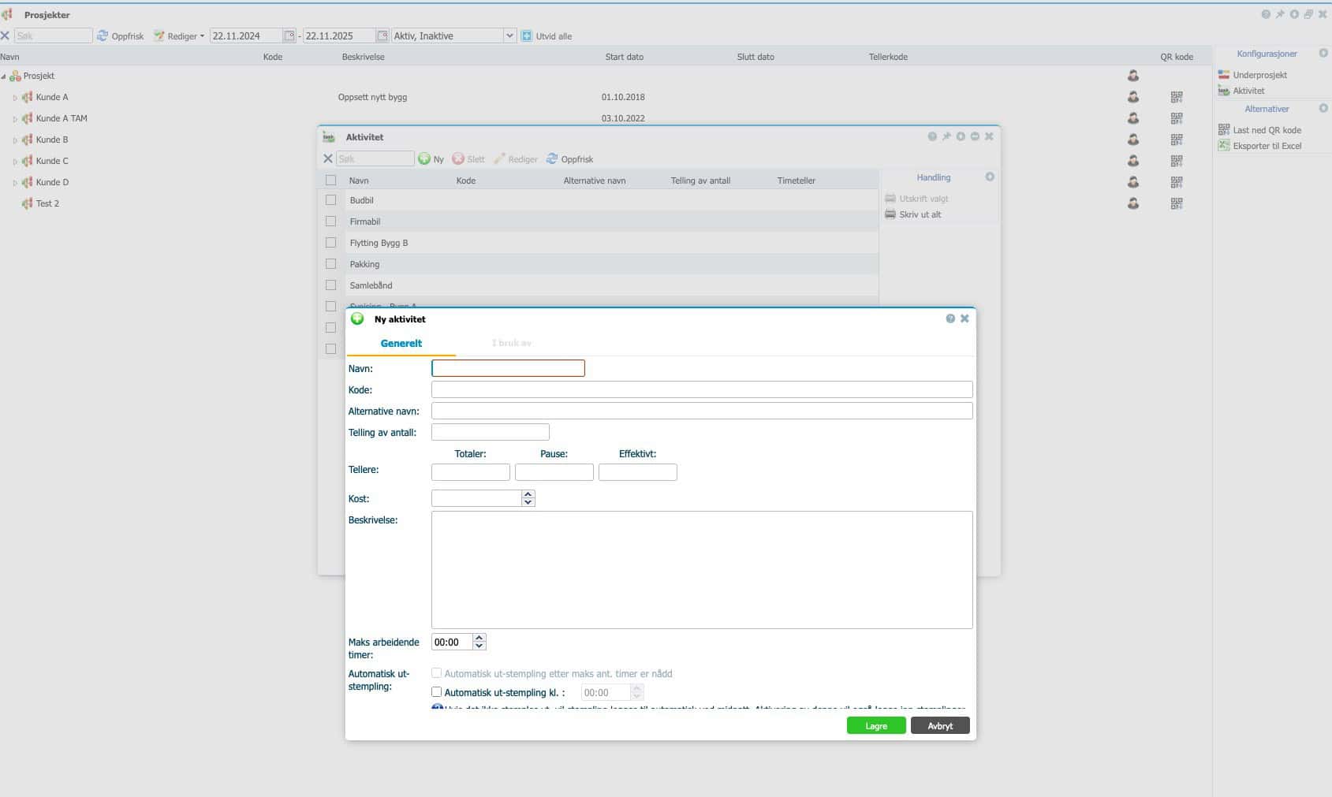
Task: Check the Budbil activity checkbox
Action: coord(331,200)
